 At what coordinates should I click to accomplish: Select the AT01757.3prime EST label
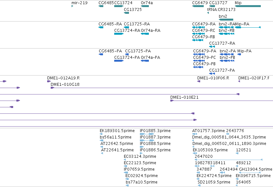(209, 131)
